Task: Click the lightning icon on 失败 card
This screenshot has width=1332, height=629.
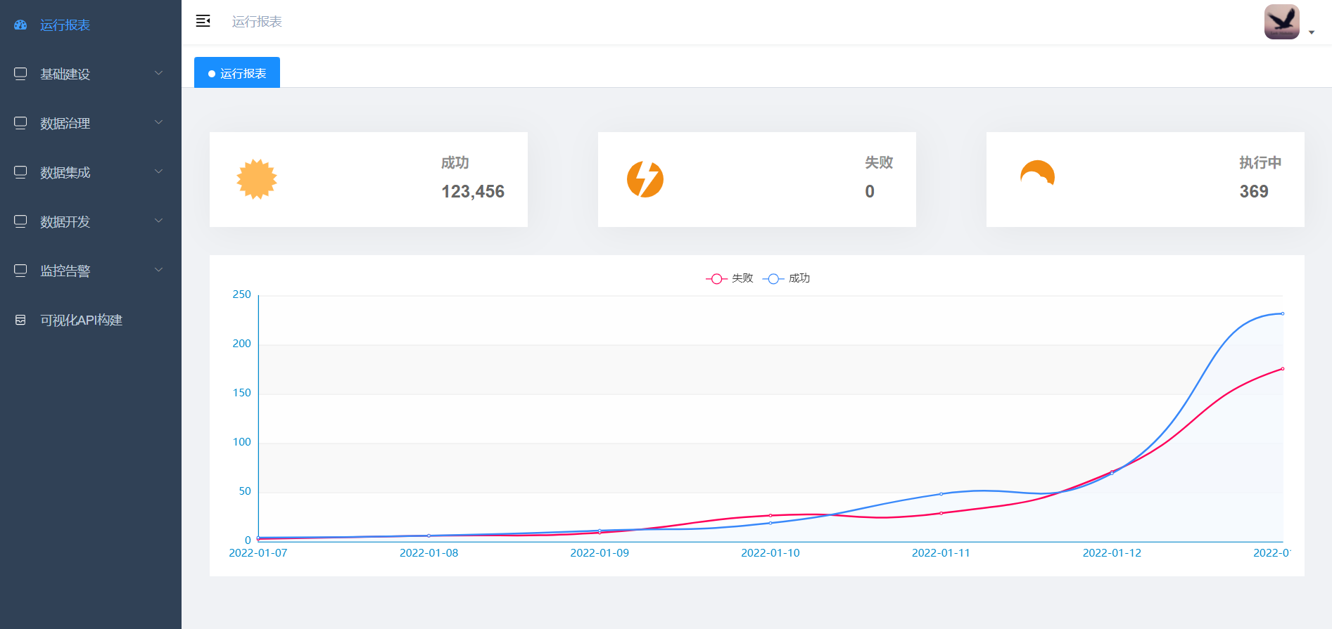Action: (645, 179)
